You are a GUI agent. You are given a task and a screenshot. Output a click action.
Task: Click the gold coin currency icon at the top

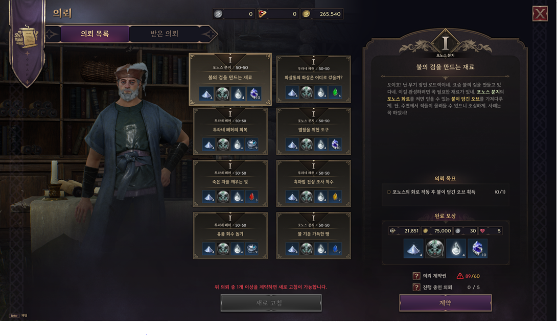coord(306,14)
